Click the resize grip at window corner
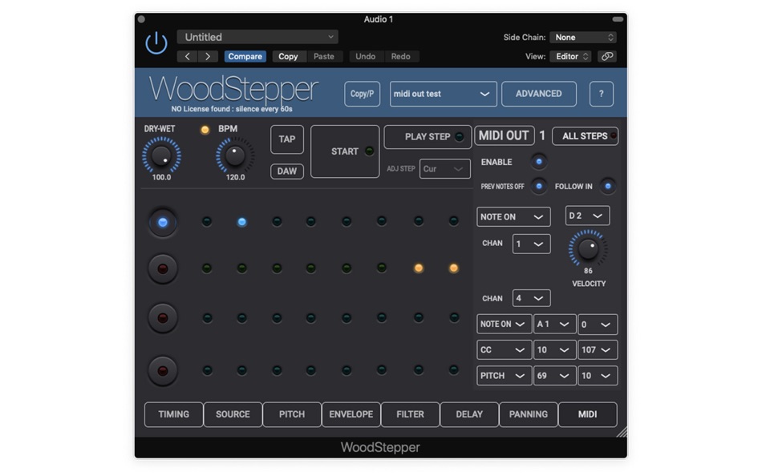This screenshot has height=476, width=762. pos(622,432)
